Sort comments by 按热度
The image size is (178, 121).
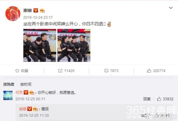(x=9, y=84)
